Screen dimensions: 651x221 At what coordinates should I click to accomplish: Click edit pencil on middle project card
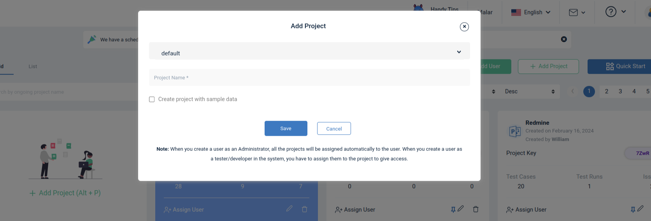coord(461,209)
